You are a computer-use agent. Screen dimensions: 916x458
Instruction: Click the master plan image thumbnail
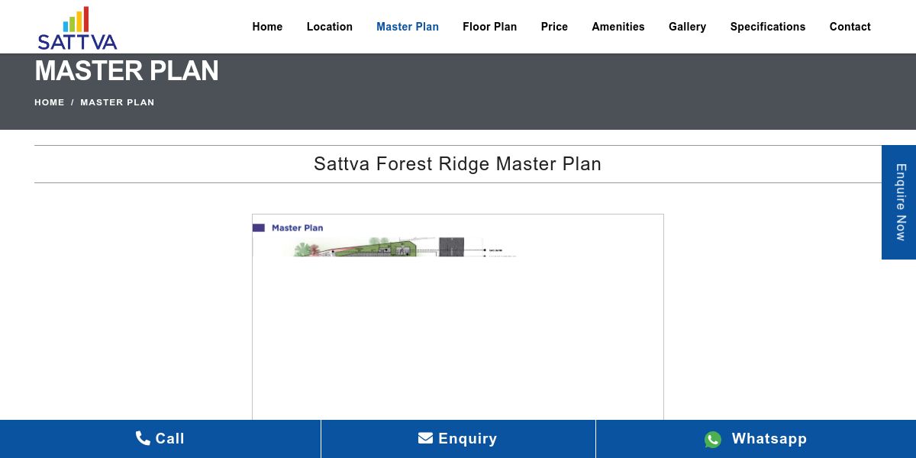pos(458,317)
